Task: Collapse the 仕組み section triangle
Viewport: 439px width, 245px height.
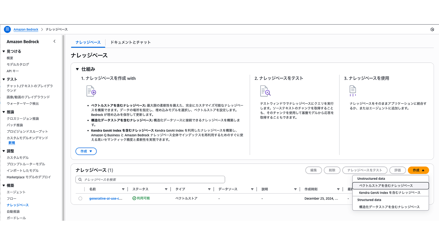Action: point(77,69)
